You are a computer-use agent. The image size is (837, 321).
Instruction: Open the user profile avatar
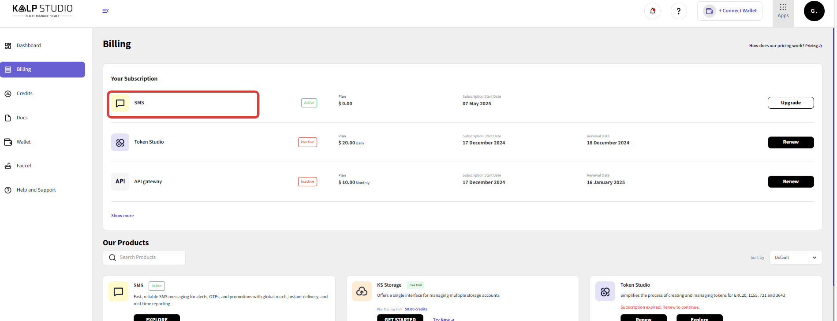point(814,11)
